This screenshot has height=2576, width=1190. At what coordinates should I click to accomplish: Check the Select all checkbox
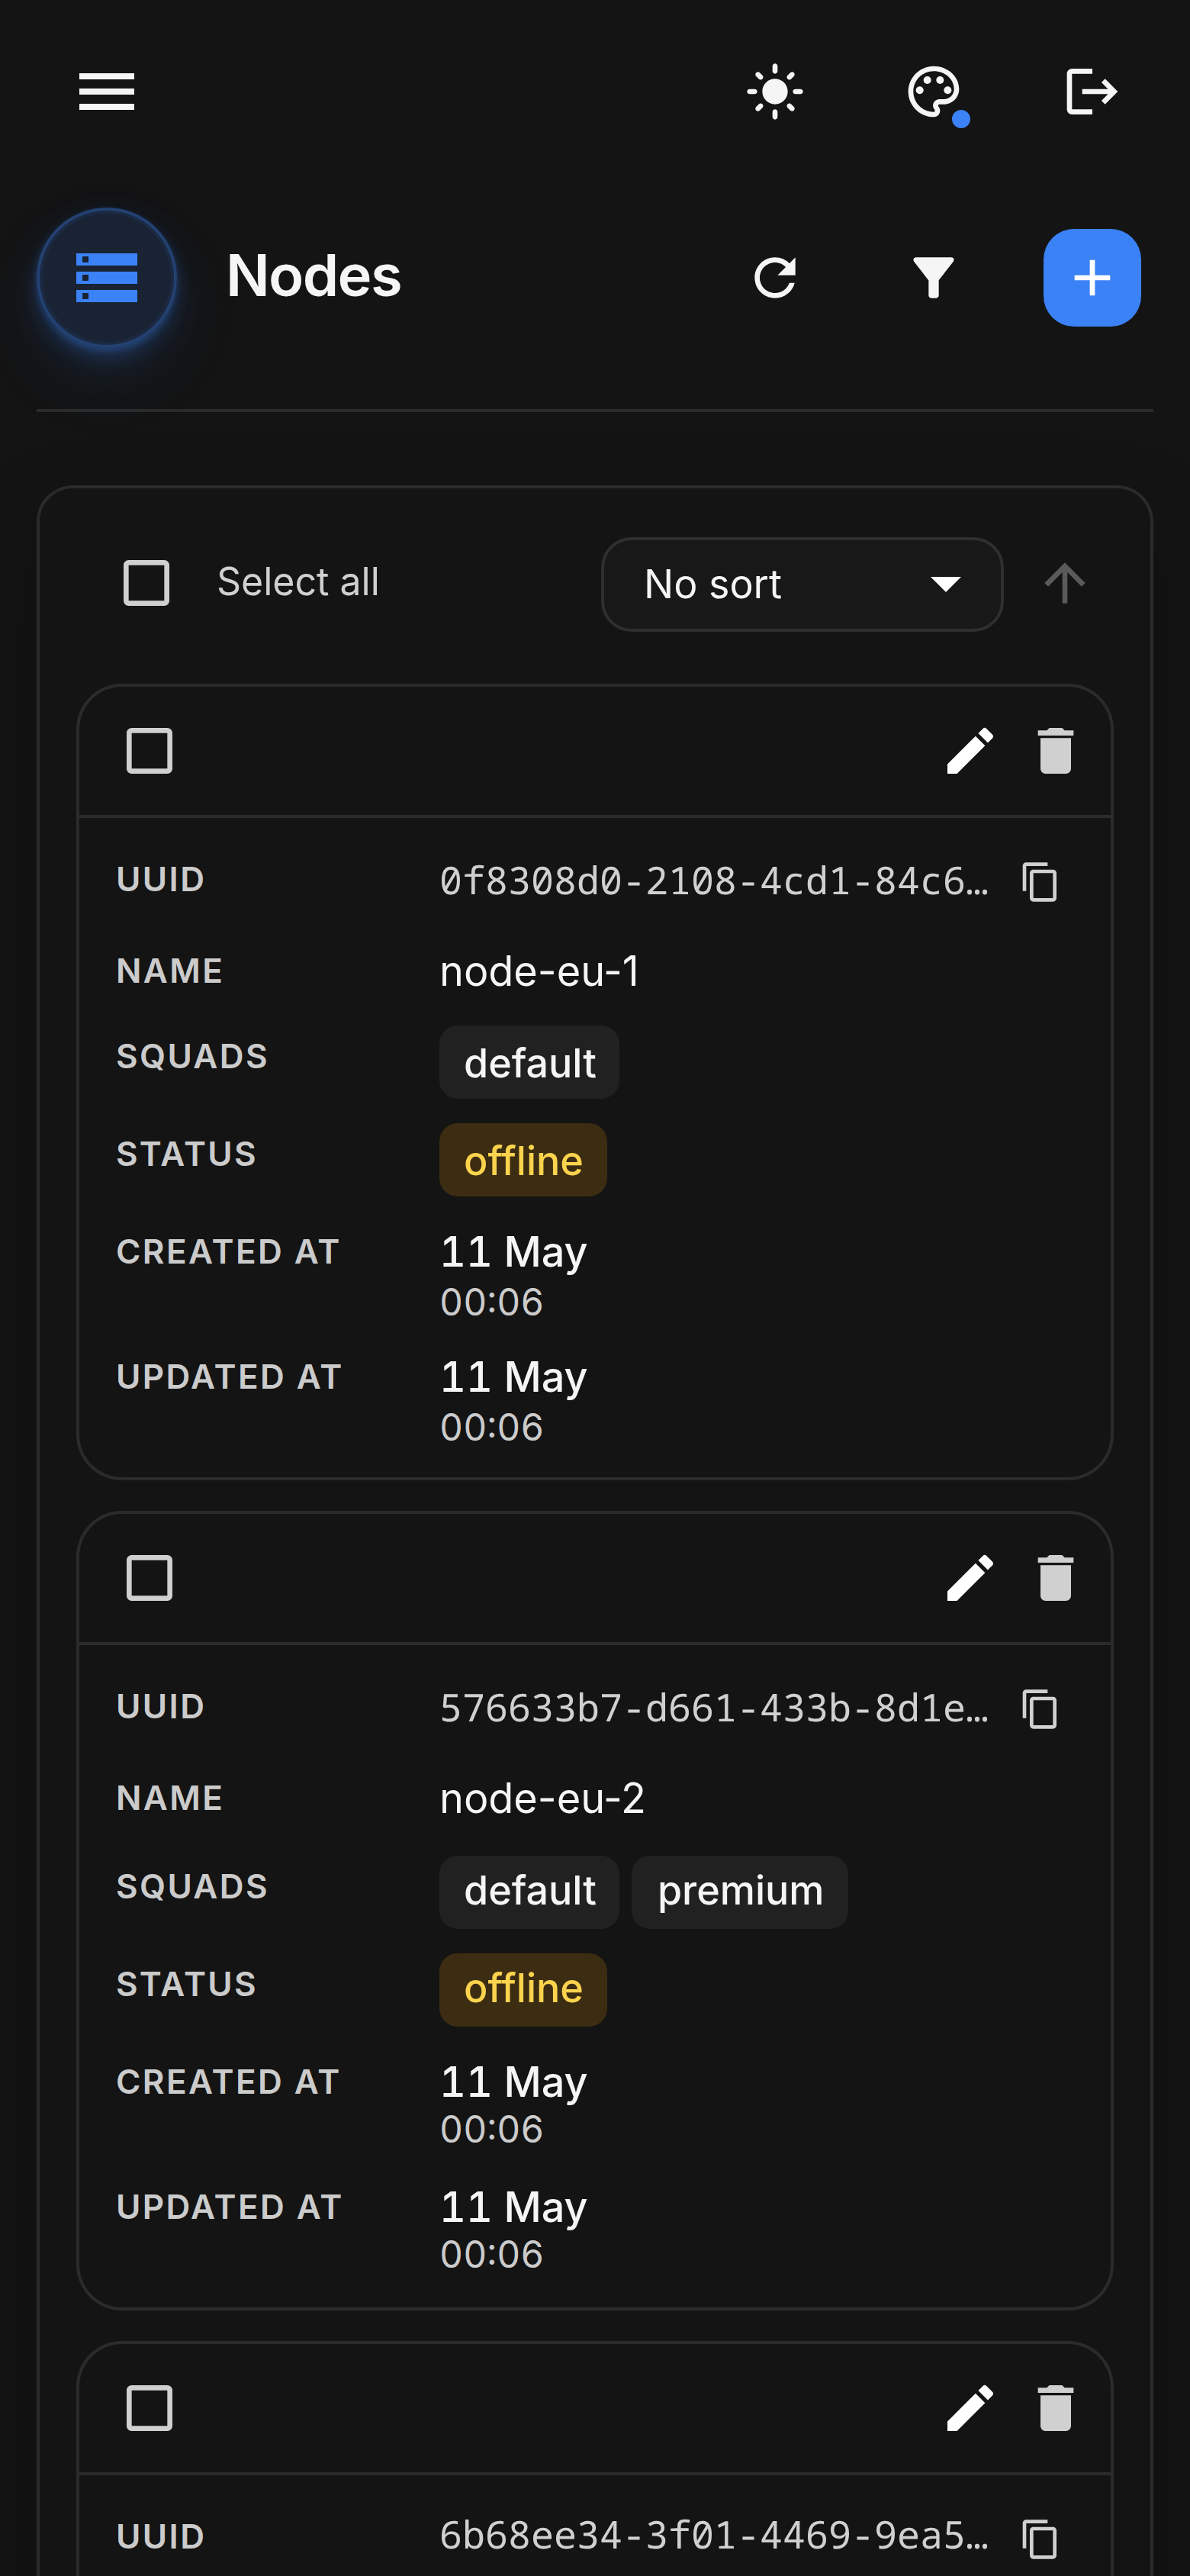click(x=146, y=583)
